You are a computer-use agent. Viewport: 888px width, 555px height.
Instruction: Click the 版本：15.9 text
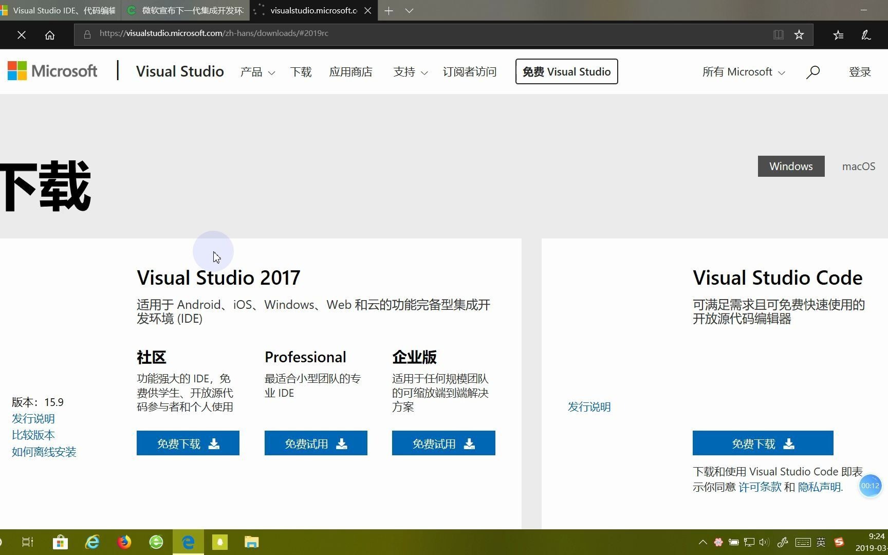coord(38,402)
